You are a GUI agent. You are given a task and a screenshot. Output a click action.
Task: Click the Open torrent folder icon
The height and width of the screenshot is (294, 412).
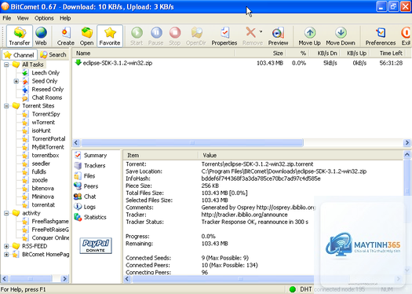(86, 36)
